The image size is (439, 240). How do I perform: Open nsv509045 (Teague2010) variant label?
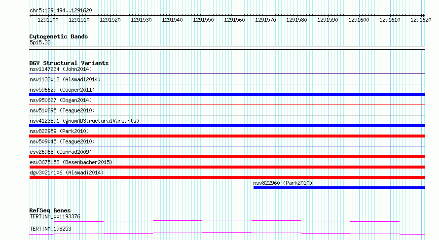[62, 141]
